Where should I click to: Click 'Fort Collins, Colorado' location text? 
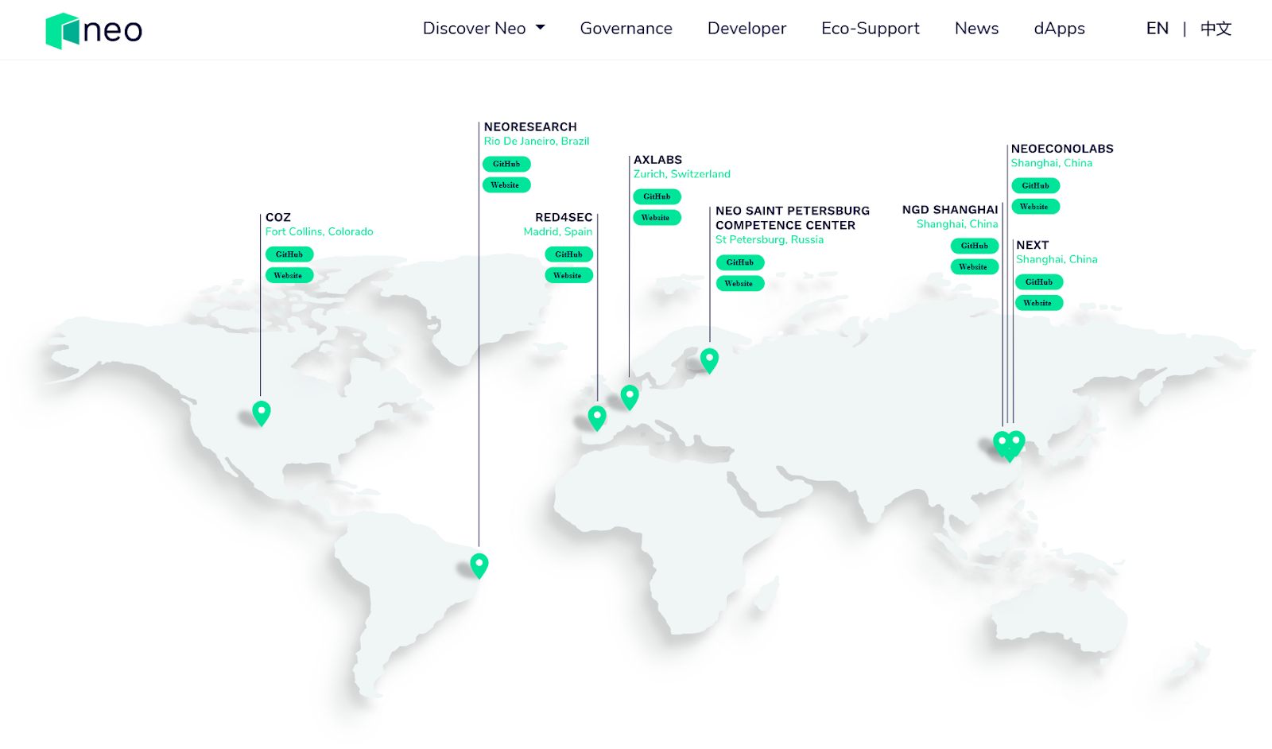tap(320, 231)
